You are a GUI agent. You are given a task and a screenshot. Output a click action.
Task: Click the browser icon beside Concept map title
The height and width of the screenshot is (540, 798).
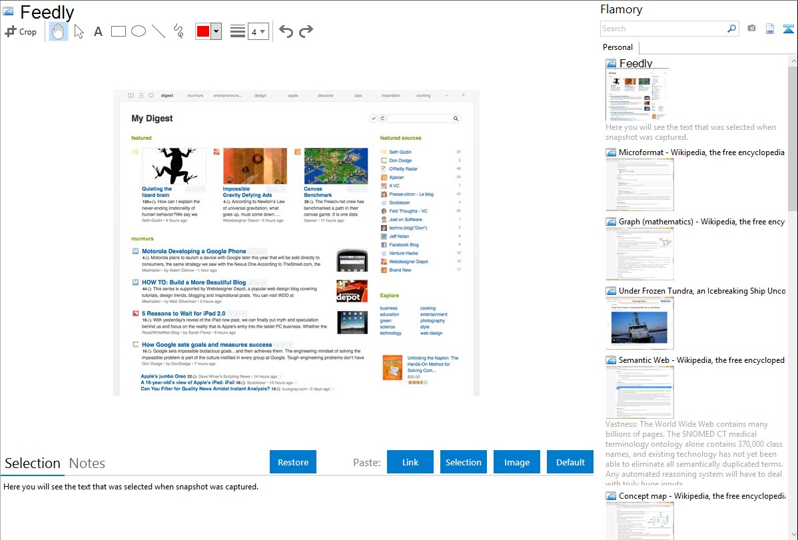pyautogui.click(x=611, y=496)
